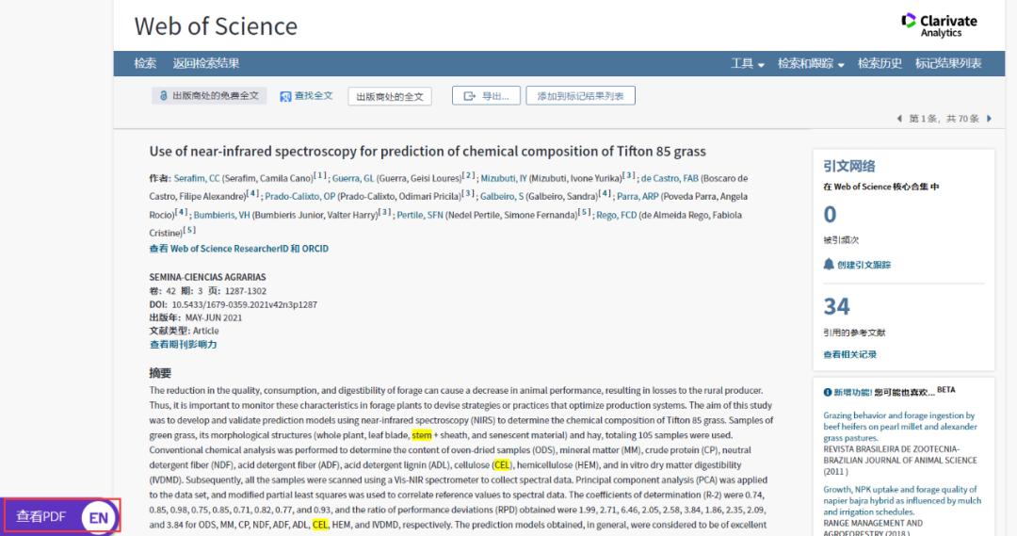Image resolution: width=1017 pixels, height=536 pixels.
Task: Open author link Guerra, GL
Action: coord(353,178)
